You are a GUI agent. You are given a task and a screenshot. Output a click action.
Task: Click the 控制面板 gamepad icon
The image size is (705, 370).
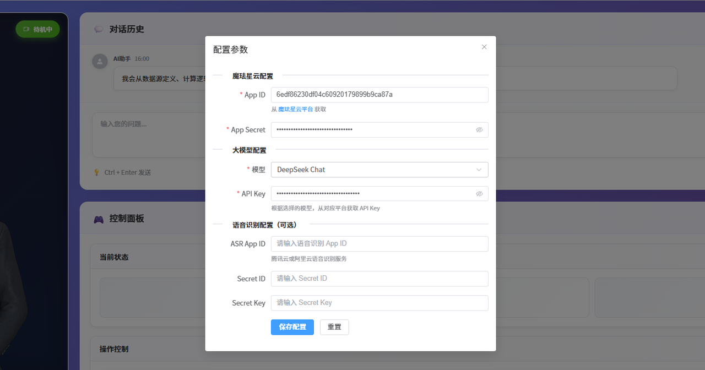(99, 219)
